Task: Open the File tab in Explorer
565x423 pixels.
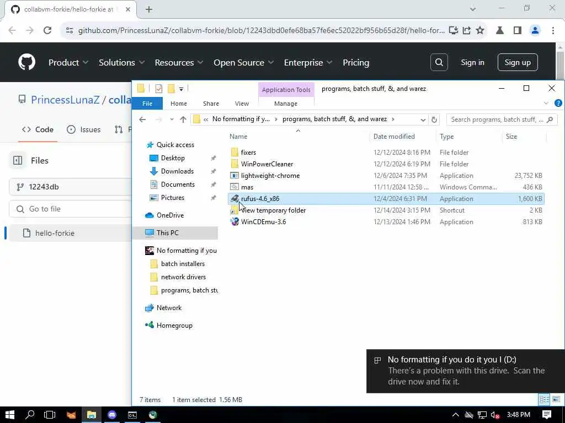Action: point(147,104)
